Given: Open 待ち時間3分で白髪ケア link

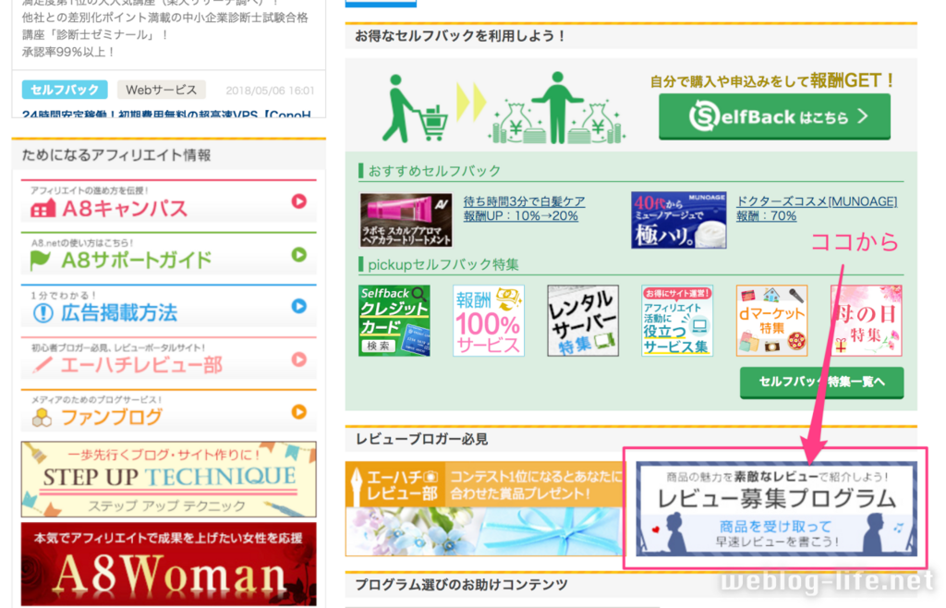Looking at the screenshot, I should tap(524, 201).
